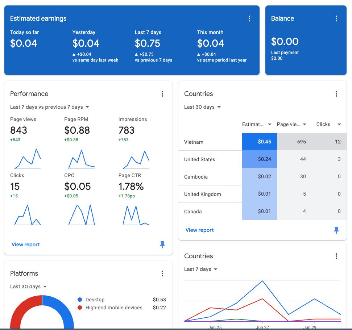Select the United States row label
The image size is (352, 330).
[x=200, y=159]
